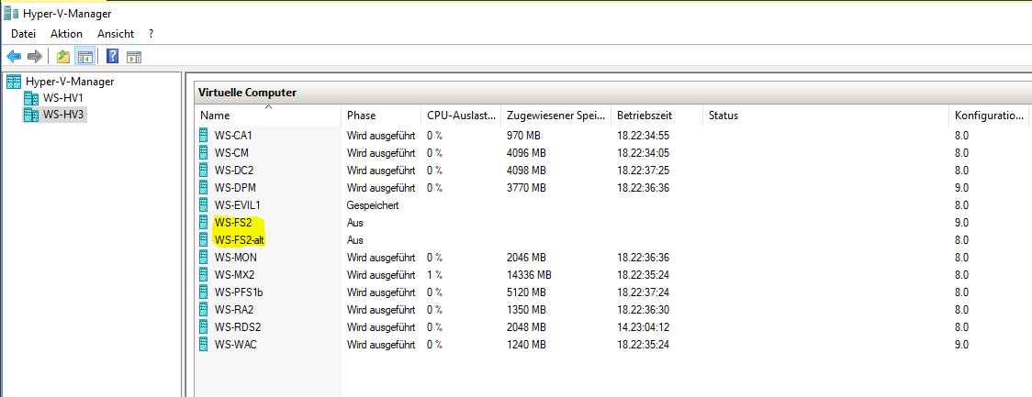Click the VM icon beside WS-DC2
This screenshot has height=397, width=1032.
tap(204, 171)
